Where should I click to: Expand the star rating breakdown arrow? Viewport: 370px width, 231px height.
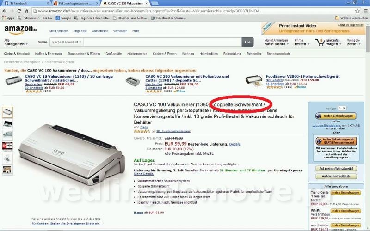[153, 131]
